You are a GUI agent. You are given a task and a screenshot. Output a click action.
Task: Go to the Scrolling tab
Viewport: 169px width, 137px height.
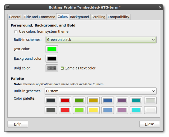click(98, 17)
